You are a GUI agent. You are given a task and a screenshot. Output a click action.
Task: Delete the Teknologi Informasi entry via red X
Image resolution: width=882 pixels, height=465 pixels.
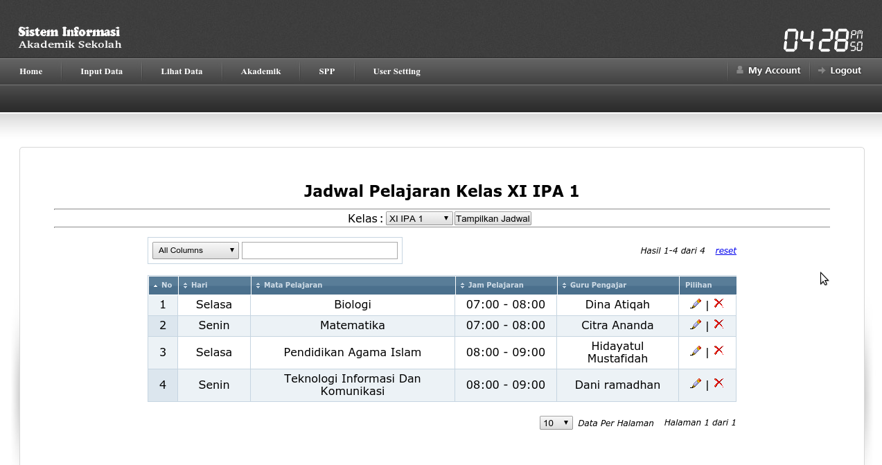[x=718, y=382]
